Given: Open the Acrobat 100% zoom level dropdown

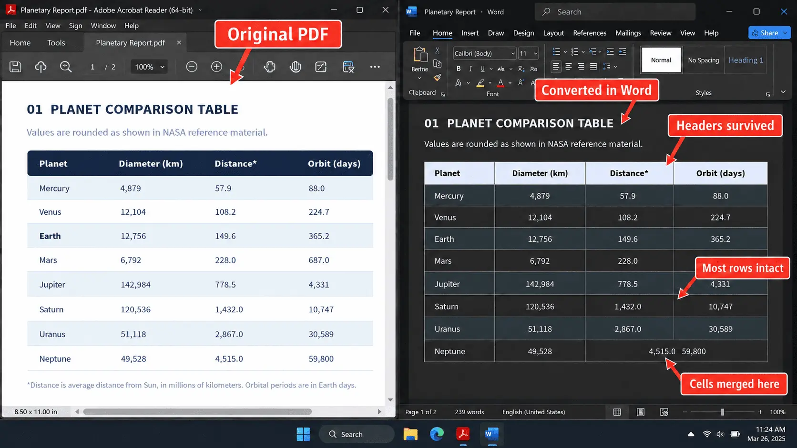Looking at the screenshot, I should tap(149, 67).
